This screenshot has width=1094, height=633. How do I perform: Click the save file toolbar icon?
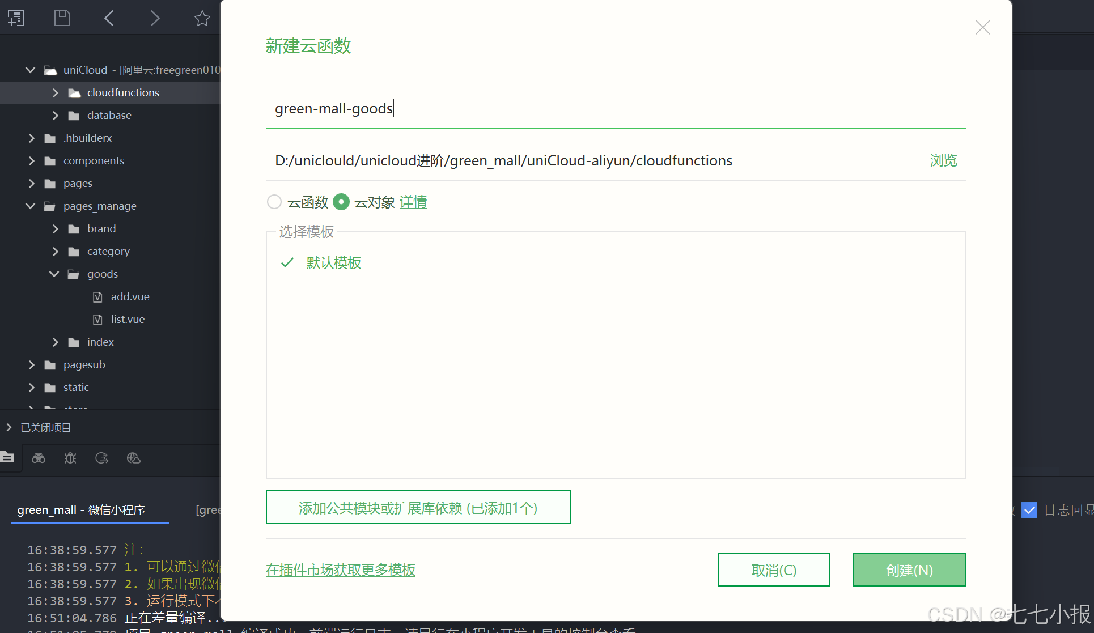point(62,18)
